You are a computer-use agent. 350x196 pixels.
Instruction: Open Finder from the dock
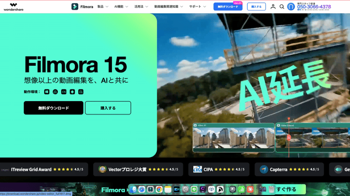click(133, 189)
